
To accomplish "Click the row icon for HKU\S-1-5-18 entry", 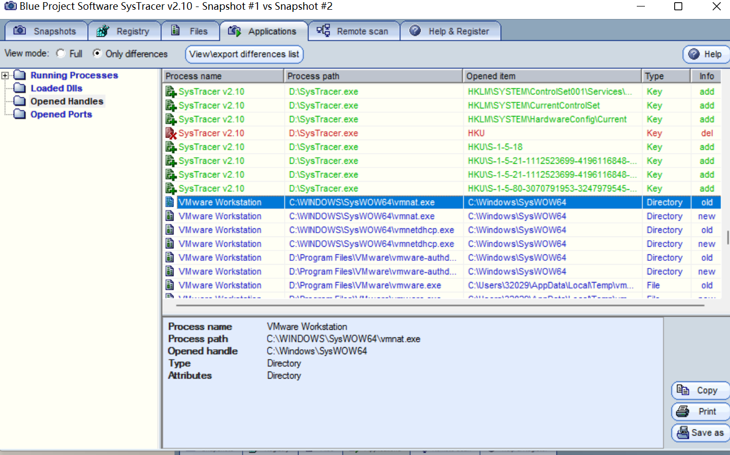I will (171, 147).
